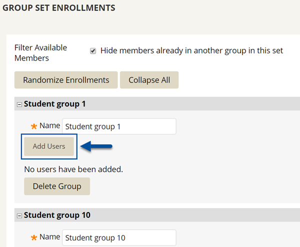
Task: Click the orange asterisk beside Student group 1 name
Action: tap(34, 126)
